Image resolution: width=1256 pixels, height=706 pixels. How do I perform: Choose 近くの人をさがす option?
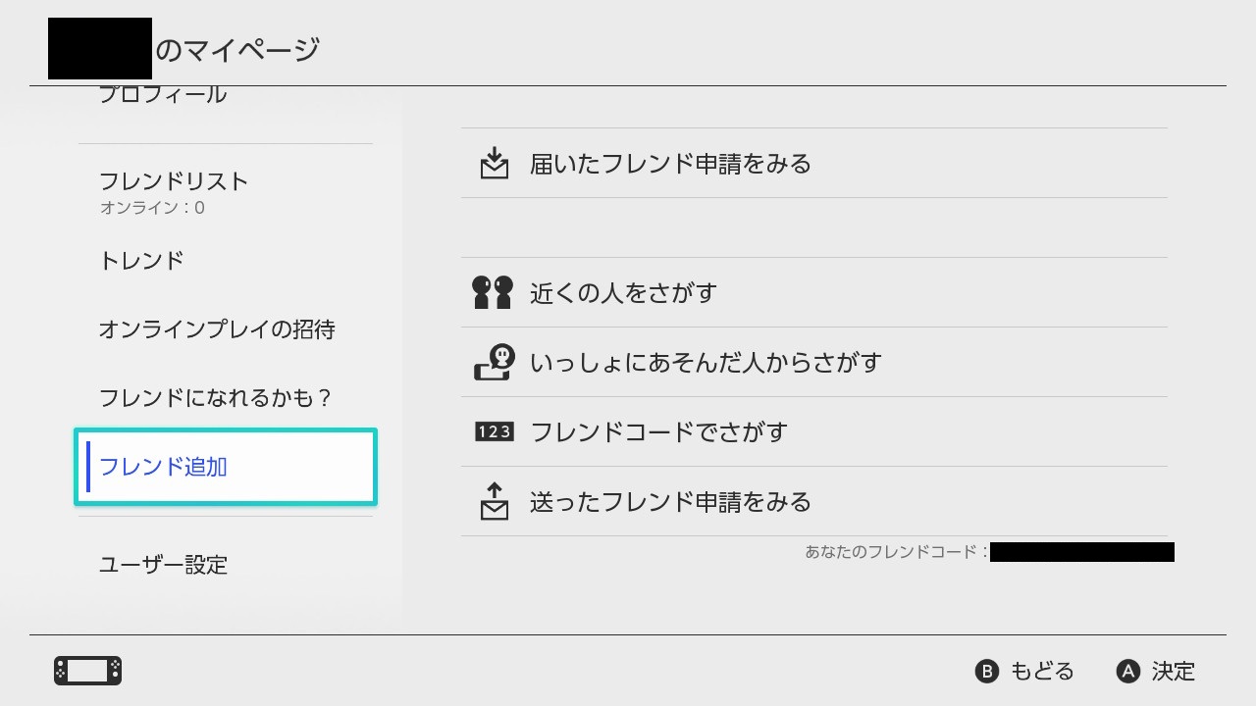tap(623, 292)
